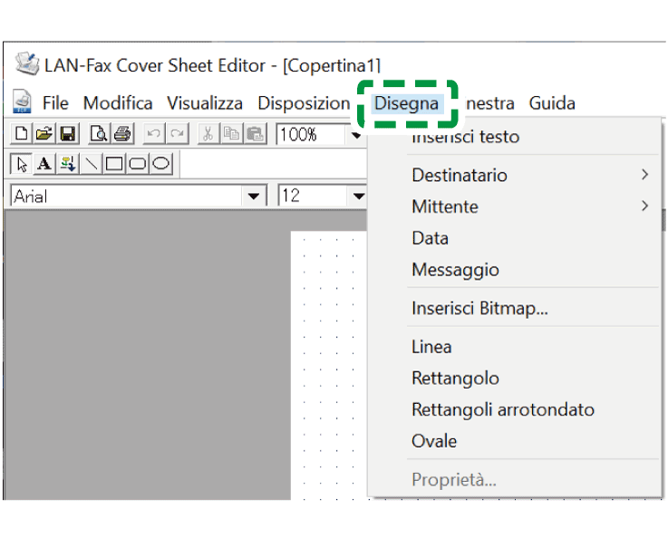This screenshot has height=538, width=668.
Task: Click the Disegna menu
Action: 406,103
